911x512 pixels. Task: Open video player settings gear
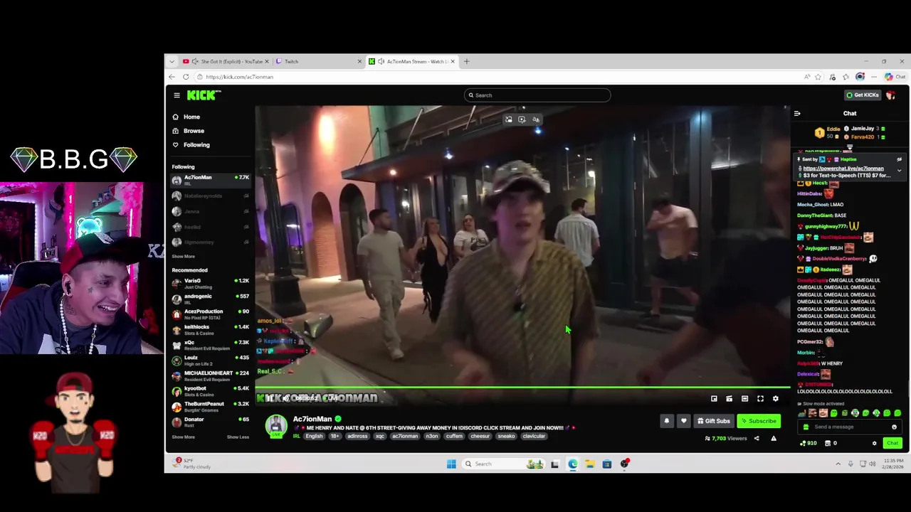(x=776, y=399)
